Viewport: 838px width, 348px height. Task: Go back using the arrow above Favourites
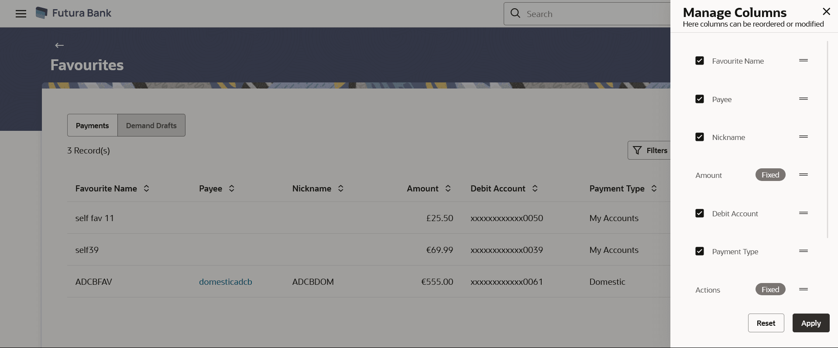tap(59, 45)
